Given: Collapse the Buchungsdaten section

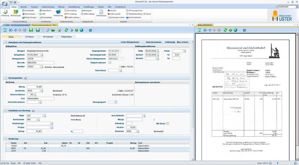Looking at the screenshot, I should (6, 78).
